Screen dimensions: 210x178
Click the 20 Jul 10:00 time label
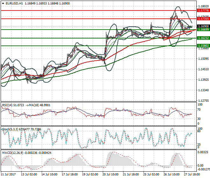click(x=110, y=175)
